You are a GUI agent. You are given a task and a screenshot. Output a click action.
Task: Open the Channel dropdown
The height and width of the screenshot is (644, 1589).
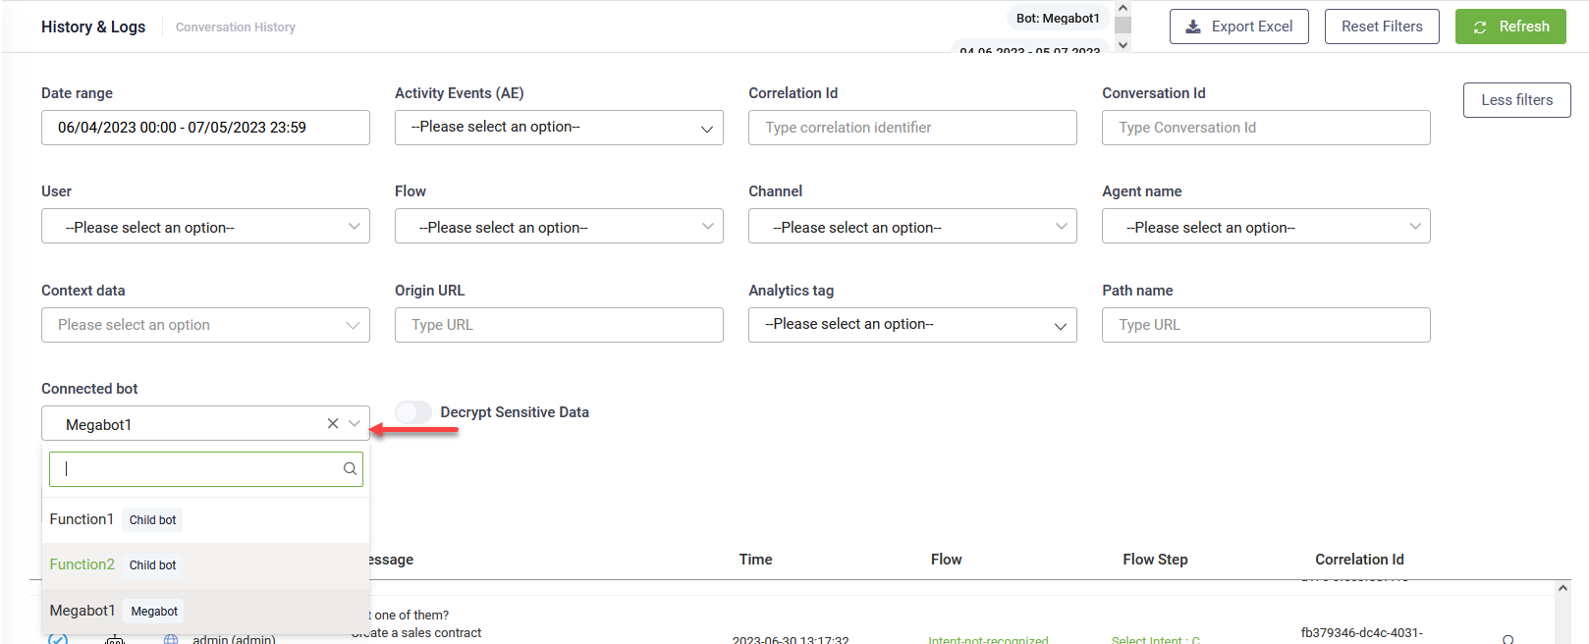click(x=912, y=227)
